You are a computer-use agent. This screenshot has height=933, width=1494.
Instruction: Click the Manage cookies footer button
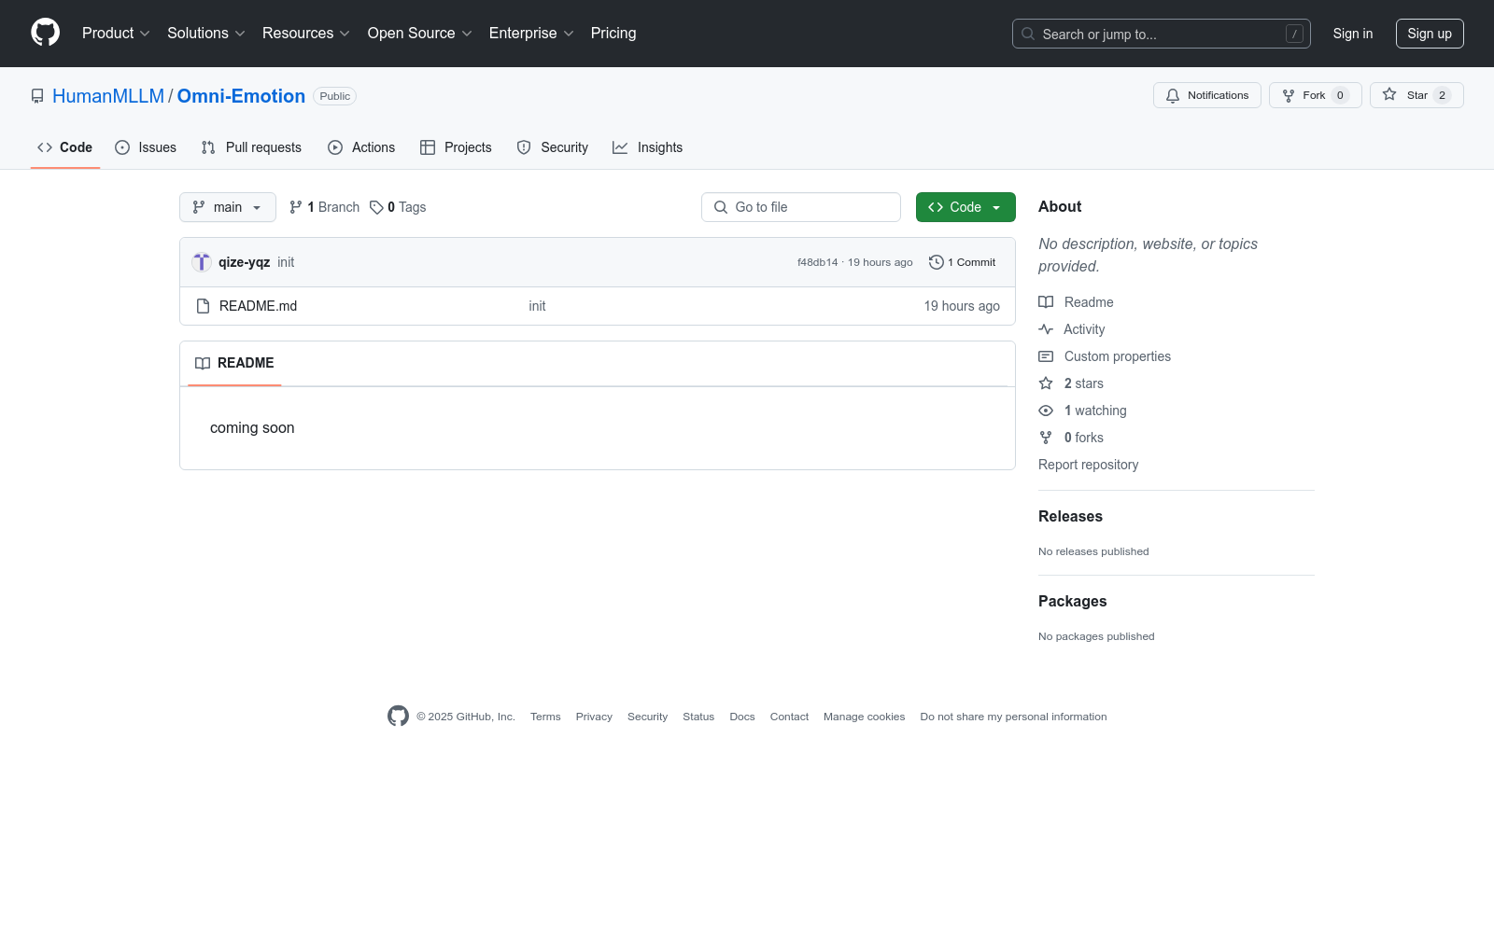864,717
